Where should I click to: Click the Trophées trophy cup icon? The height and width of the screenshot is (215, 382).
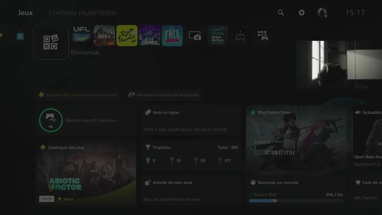[148, 147]
